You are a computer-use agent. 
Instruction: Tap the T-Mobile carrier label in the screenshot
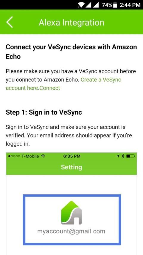[x=30, y=156]
